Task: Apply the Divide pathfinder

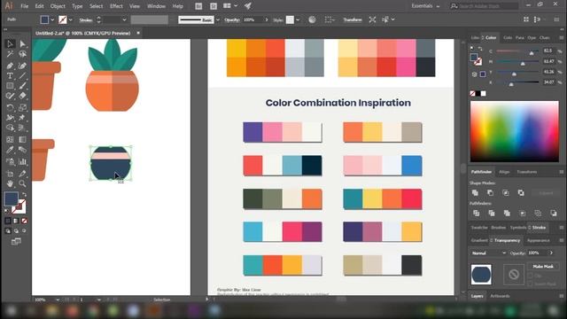Action: click(x=477, y=214)
